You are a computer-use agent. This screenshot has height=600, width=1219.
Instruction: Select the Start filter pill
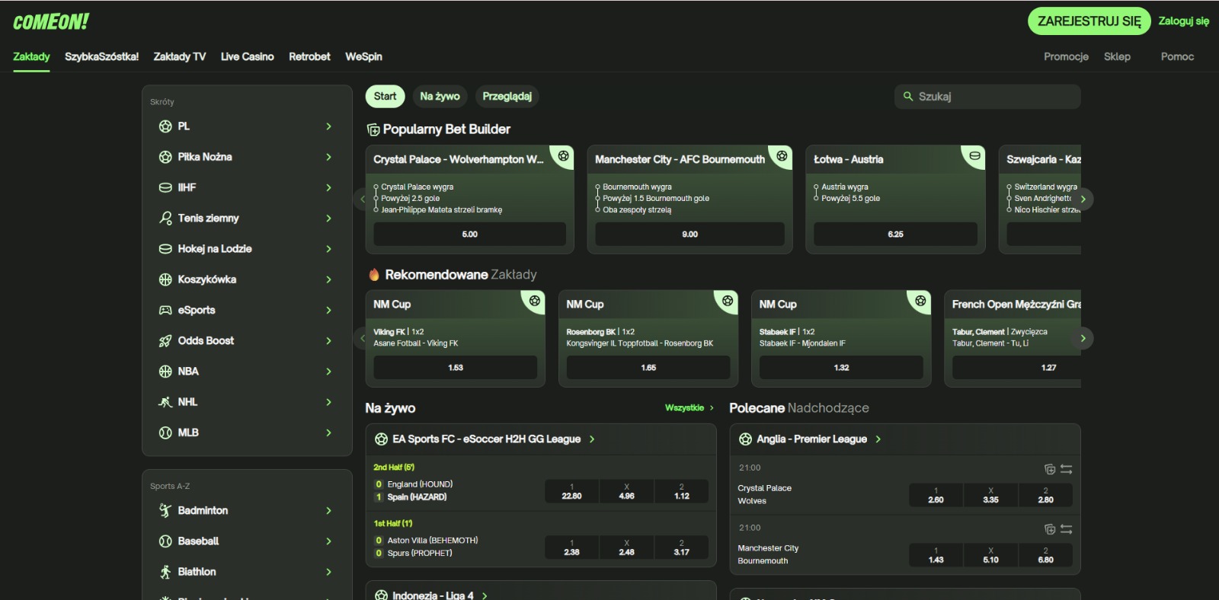(385, 96)
